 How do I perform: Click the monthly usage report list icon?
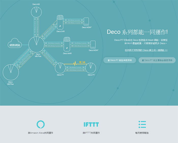[142, 124]
